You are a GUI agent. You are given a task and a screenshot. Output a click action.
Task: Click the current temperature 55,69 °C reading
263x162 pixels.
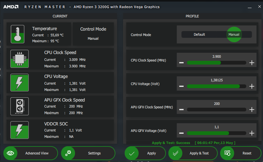(57, 35)
